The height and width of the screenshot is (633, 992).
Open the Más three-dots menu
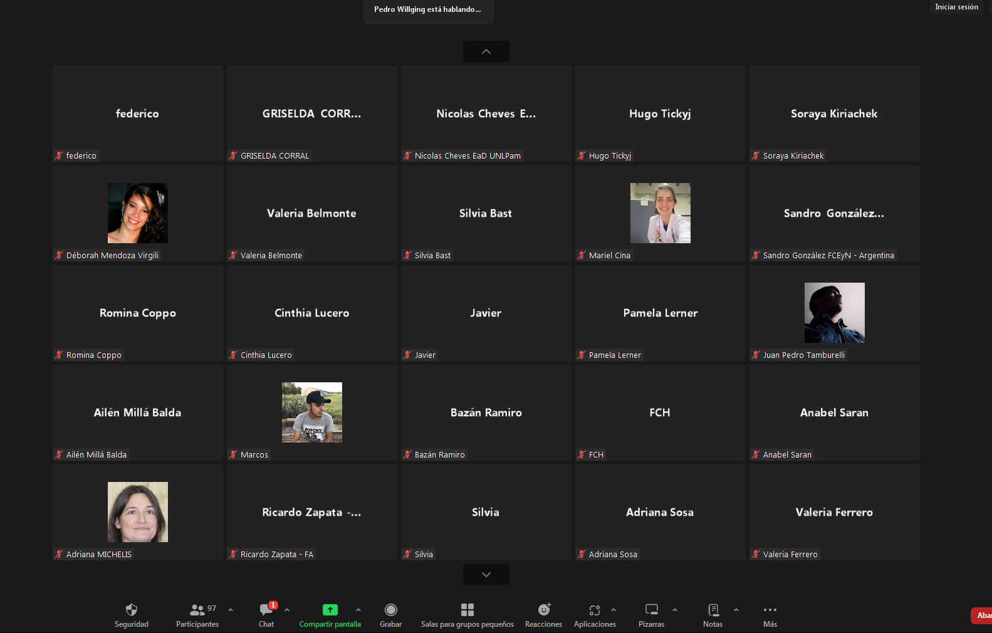point(770,610)
